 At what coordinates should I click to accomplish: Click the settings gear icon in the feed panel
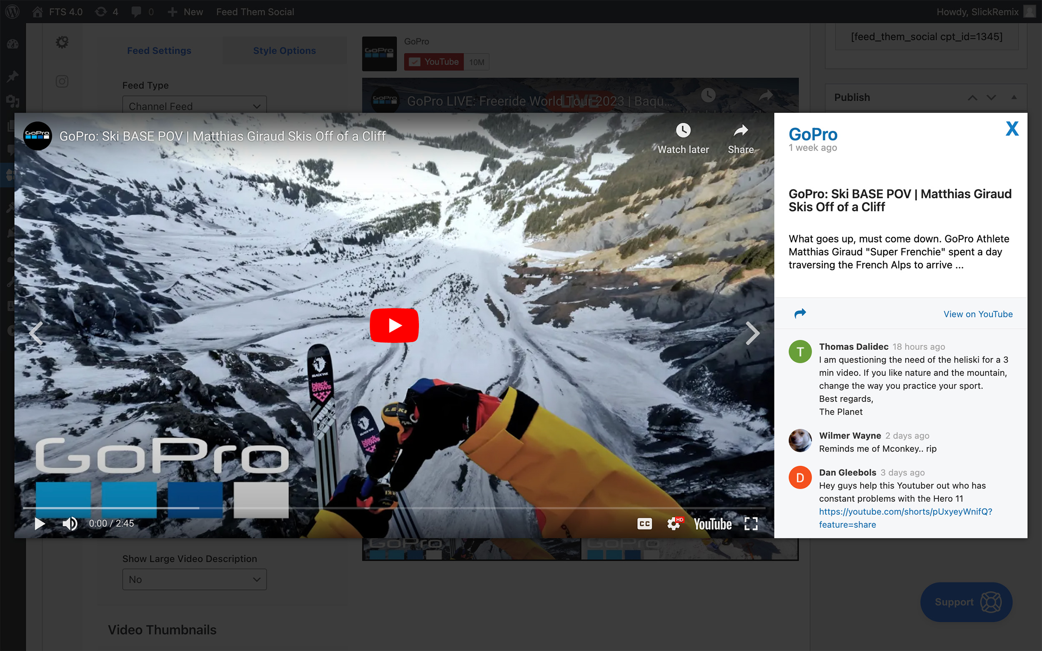pyautogui.click(x=62, y=42)
